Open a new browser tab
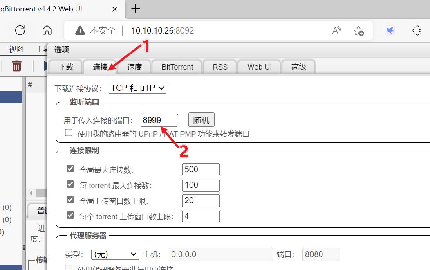 (x=135, y=9)
